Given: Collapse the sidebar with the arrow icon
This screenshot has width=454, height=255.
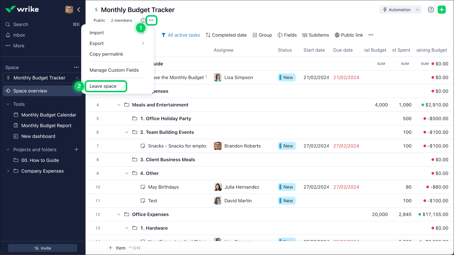Looking at the screenshot, I should [79, 10].
